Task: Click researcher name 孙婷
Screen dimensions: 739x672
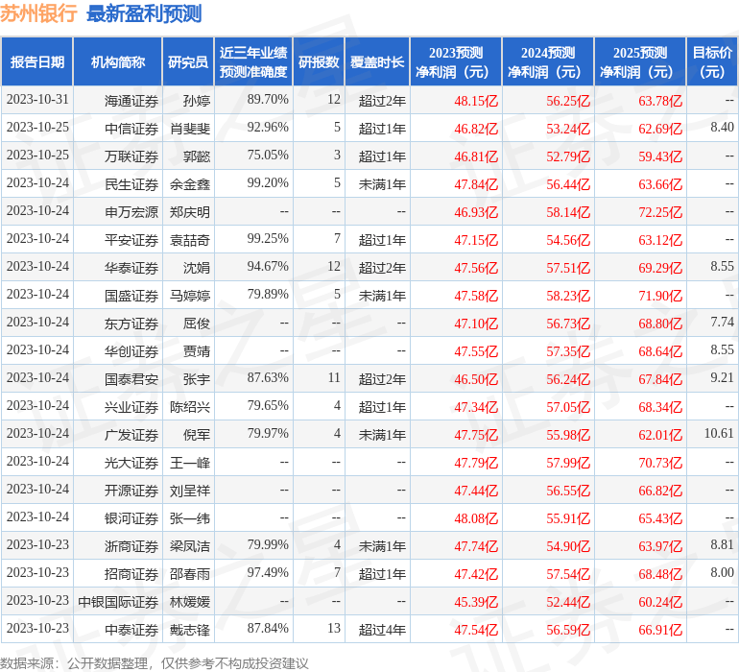Action: [197, 101]
